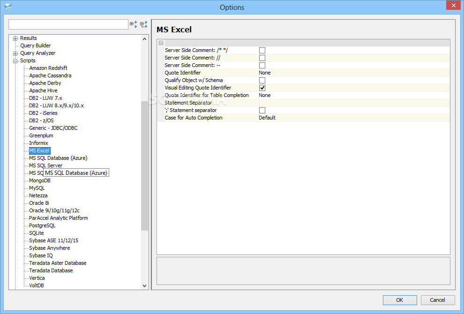Select SQLite in Scripts
The height and width of the screenshot is (314, 464).
click(37, 233)
